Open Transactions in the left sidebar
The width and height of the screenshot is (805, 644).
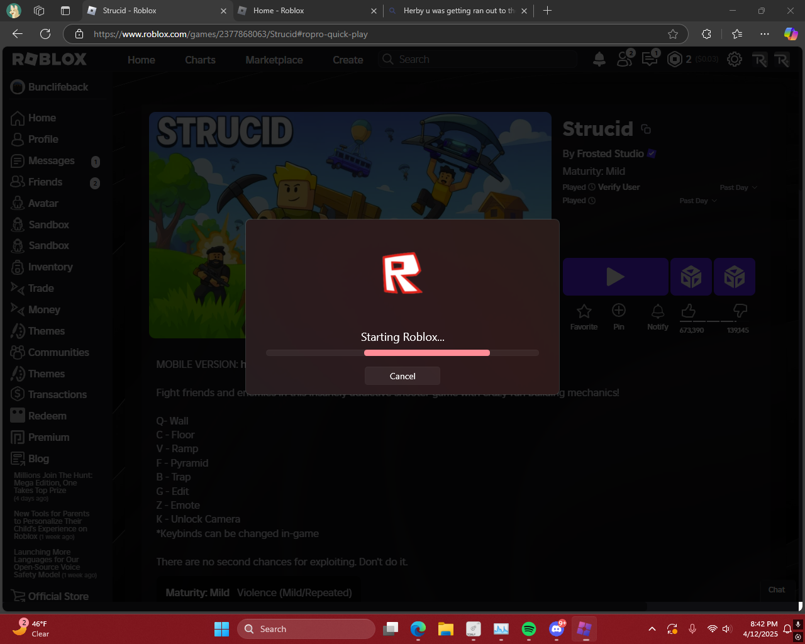(x=49, y=394)
